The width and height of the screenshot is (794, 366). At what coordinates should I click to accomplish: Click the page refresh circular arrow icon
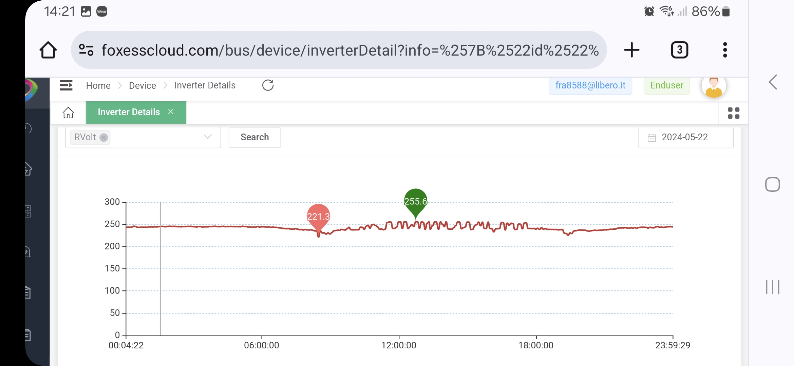pos(268,85)
